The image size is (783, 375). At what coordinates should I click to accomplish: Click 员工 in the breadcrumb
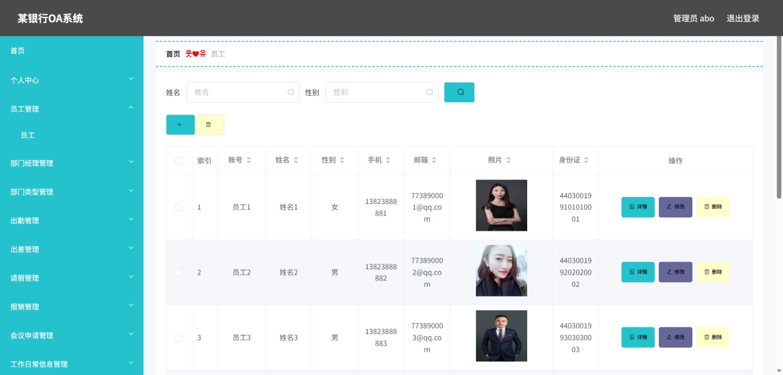[218, 54]
